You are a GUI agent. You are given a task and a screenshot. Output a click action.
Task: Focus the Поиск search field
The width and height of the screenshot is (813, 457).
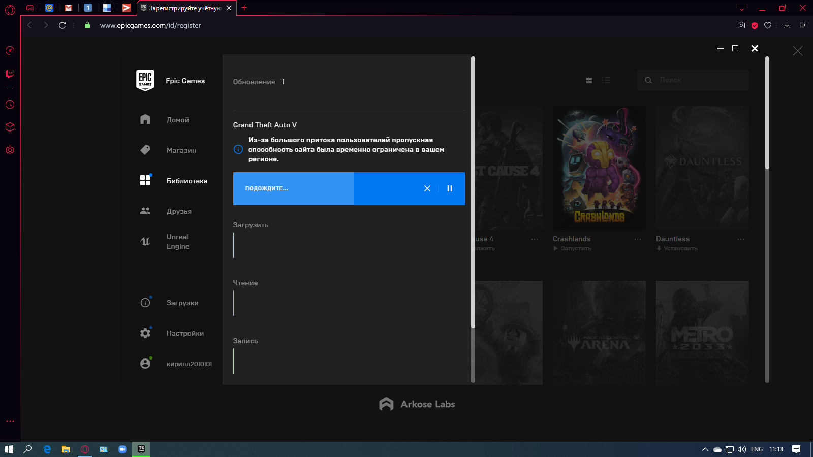[693, 80]
